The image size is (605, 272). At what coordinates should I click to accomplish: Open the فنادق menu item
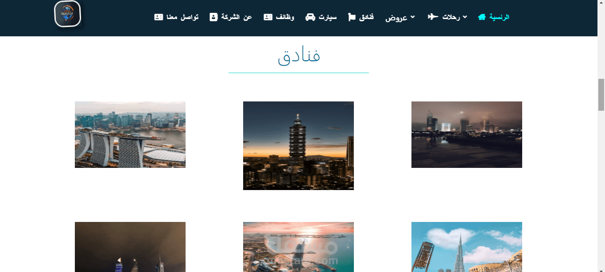point(366,17)
